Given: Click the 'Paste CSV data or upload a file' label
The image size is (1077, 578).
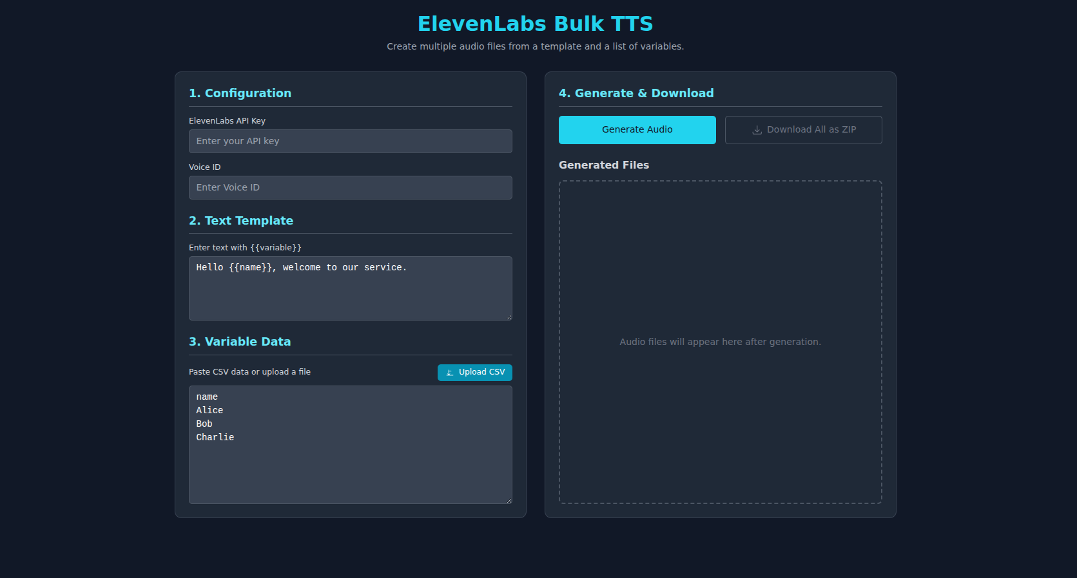Looking at the screenshot, I should coord(249,372).
